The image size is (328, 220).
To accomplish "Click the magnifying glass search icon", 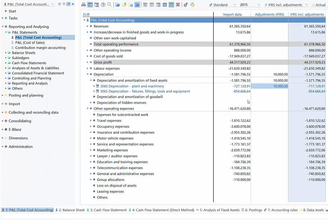I will (x=109, y=5).
